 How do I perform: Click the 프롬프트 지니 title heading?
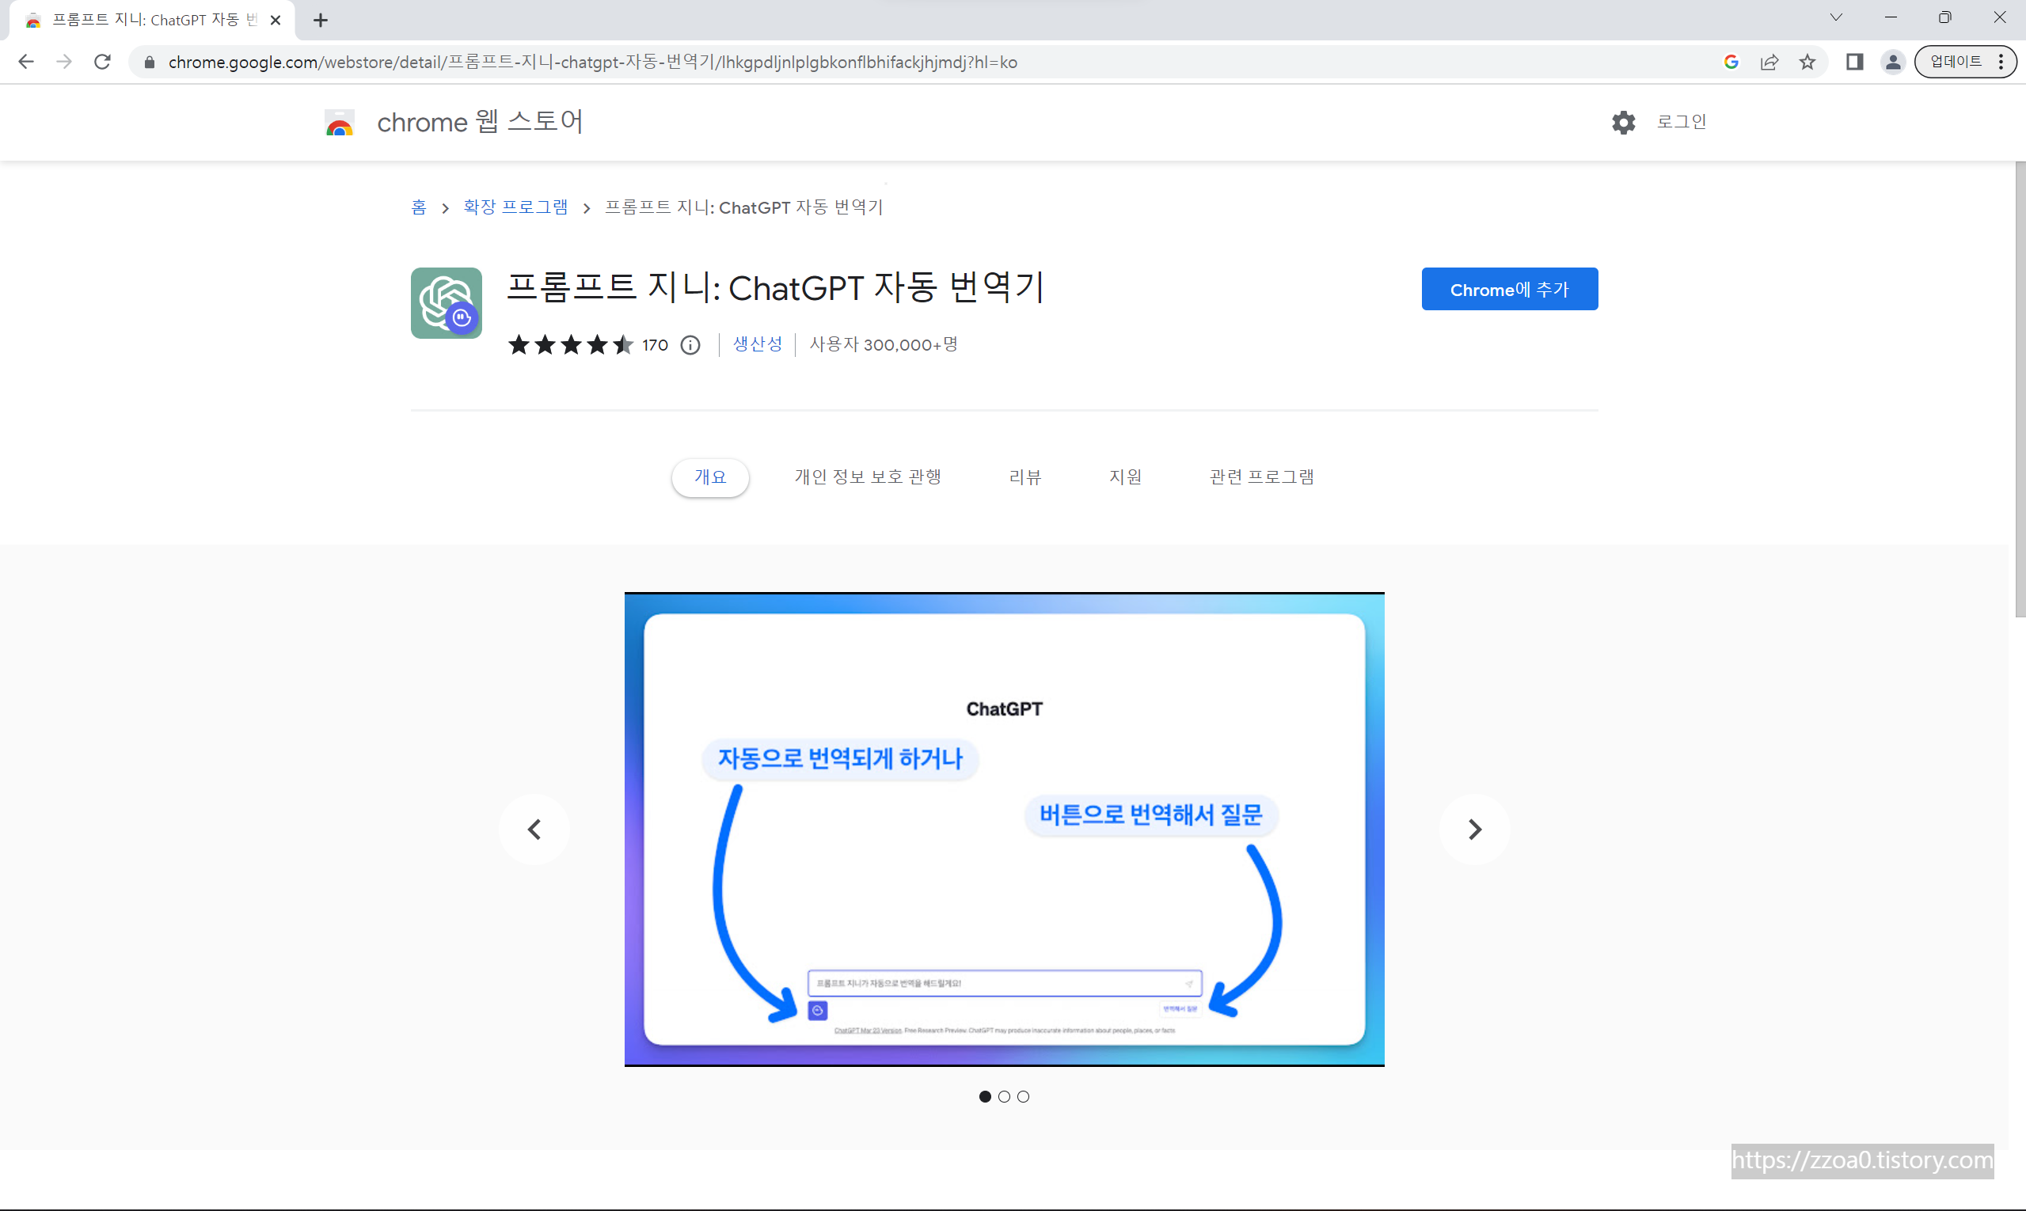point(775,287)
